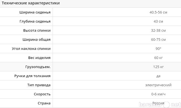Click the "Технические характеристики" header
The width and height of the screenshot is (181, 108).
click(31, 3)
